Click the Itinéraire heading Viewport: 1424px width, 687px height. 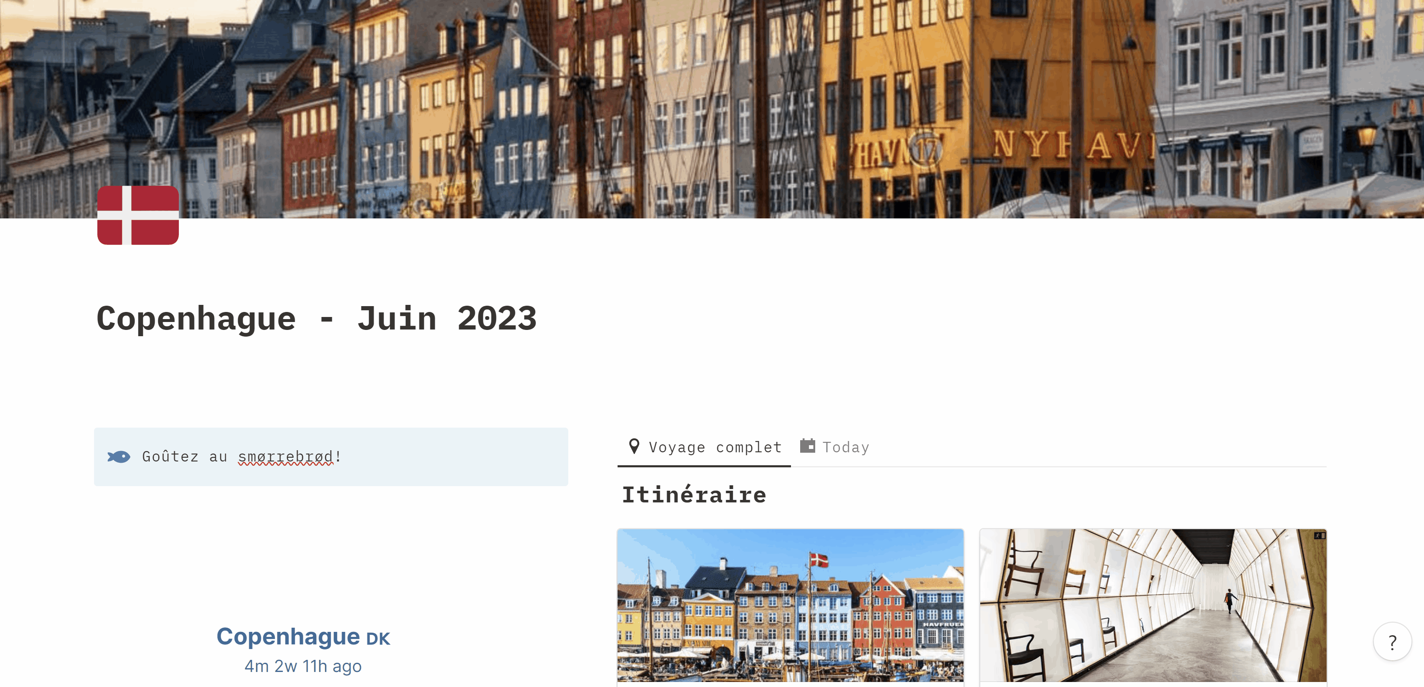click(x=694, y=494)
